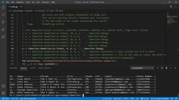This screenshot has width=179, height=100.
Task: Maximize the Visual Studio Code window
Action: click(169, 2)
